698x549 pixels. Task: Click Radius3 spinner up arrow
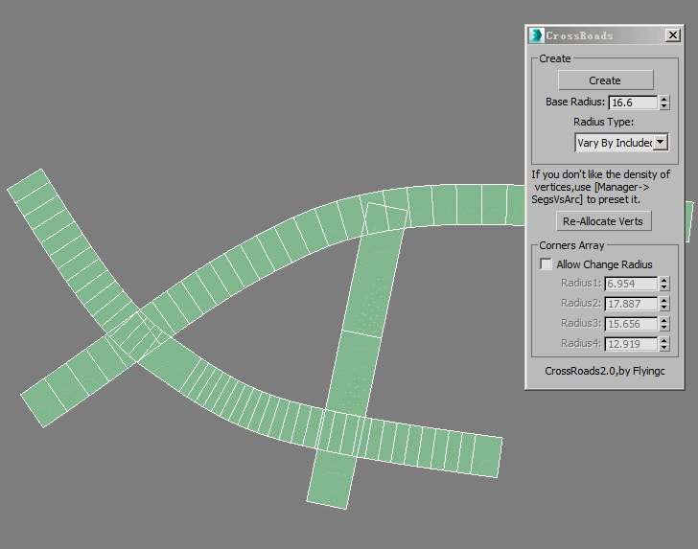point(664,320)
